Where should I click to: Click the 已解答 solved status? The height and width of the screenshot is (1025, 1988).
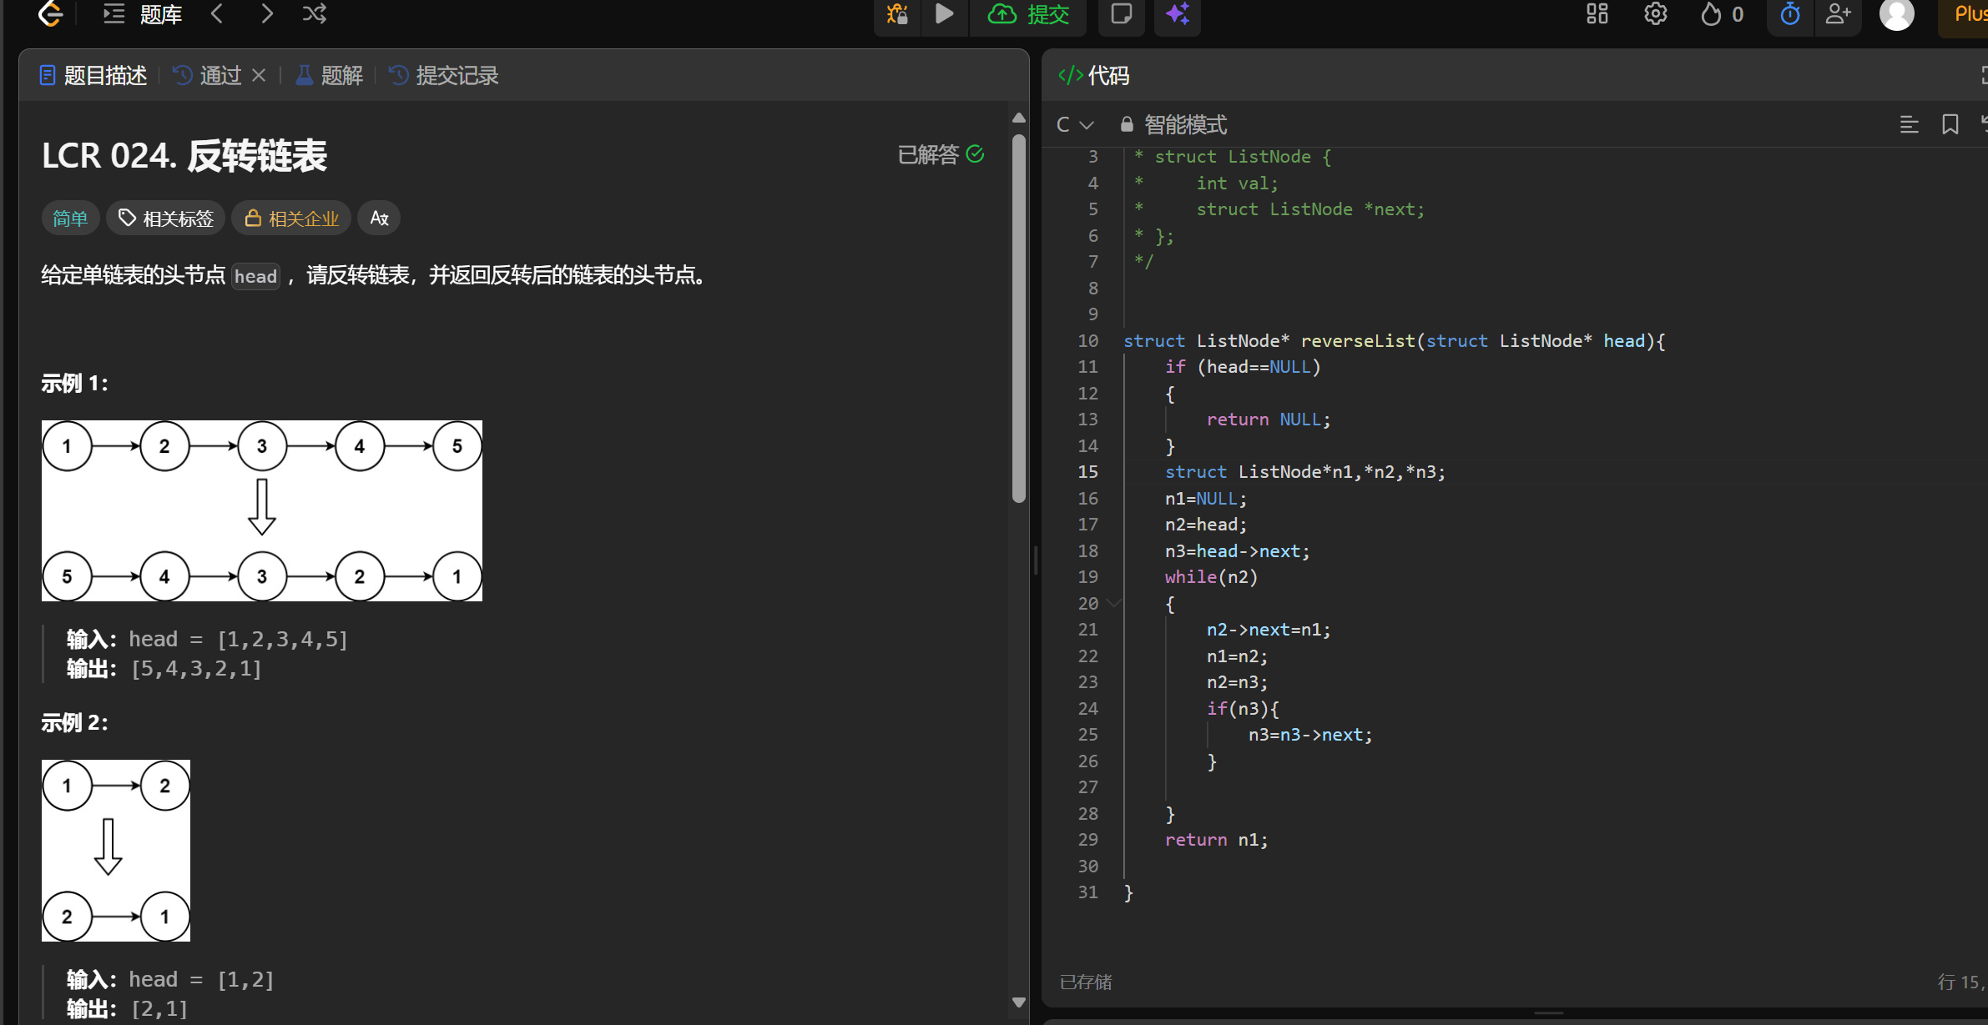(941, 155)
